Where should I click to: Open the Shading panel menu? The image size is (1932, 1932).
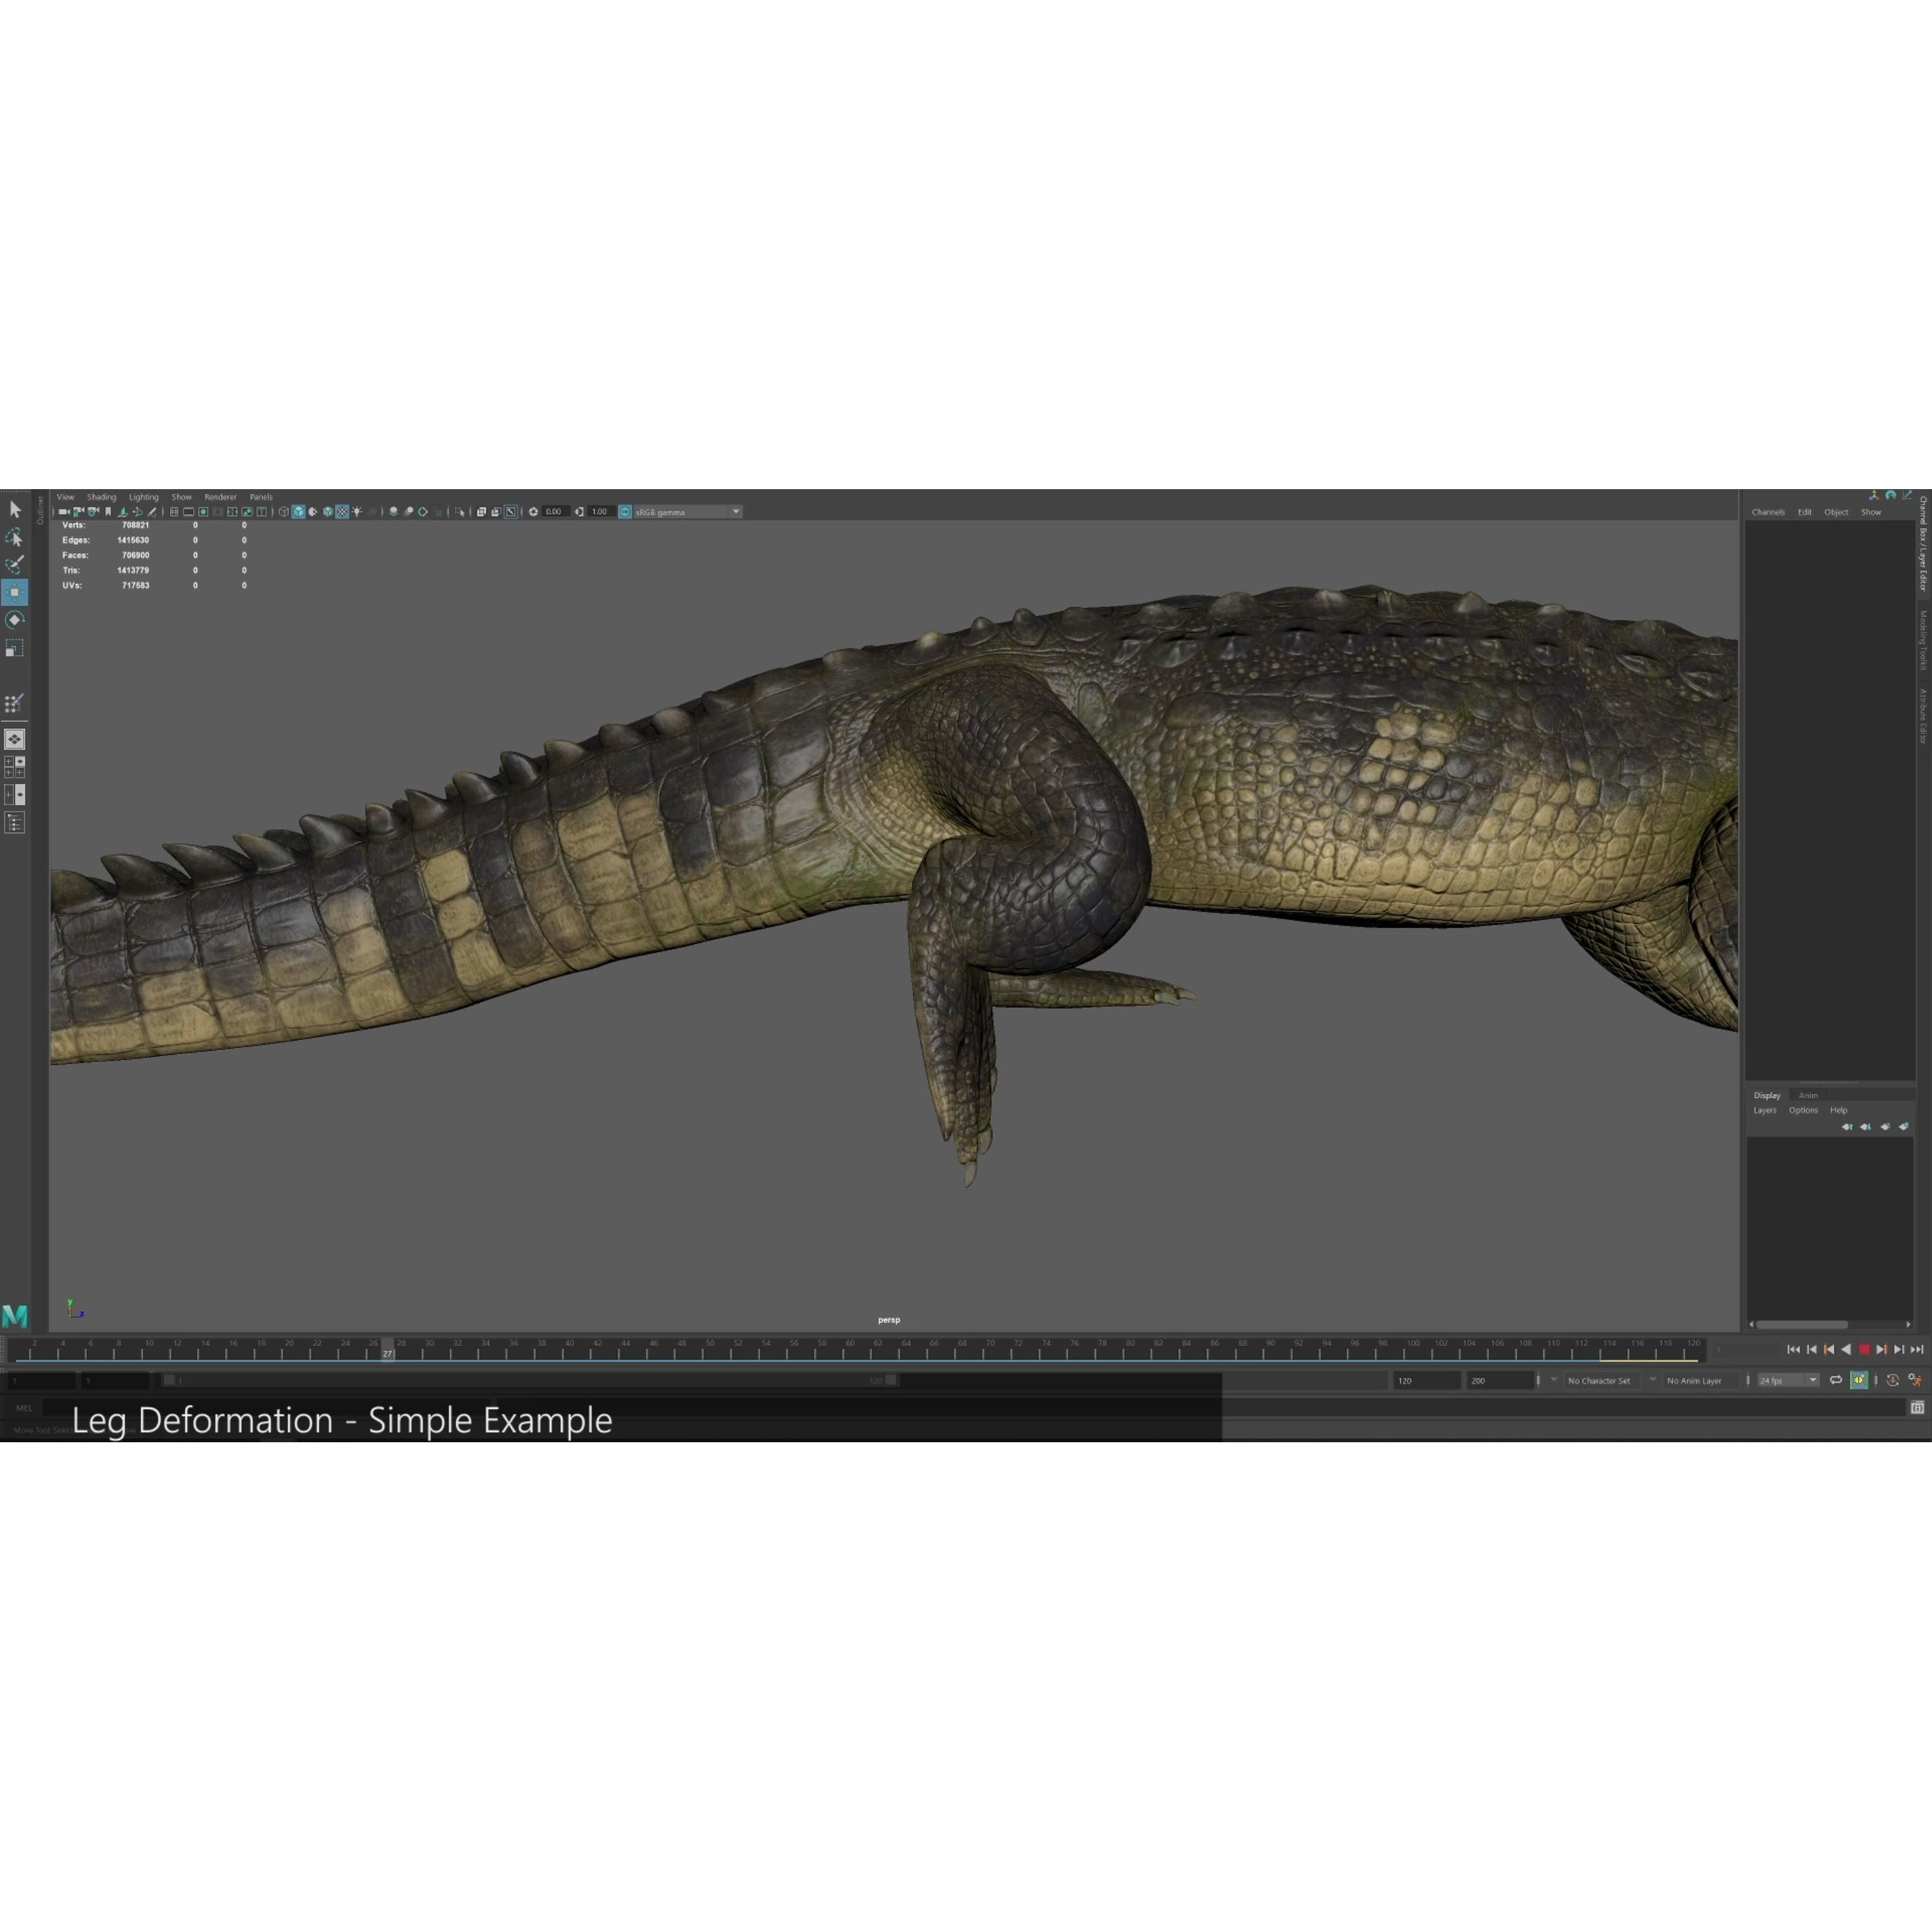click(x=102, y=497)
